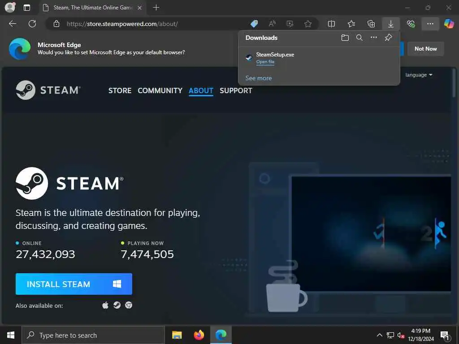
Task: Click the SteamSetup.exe download entry
Action: tap(319, 58)
